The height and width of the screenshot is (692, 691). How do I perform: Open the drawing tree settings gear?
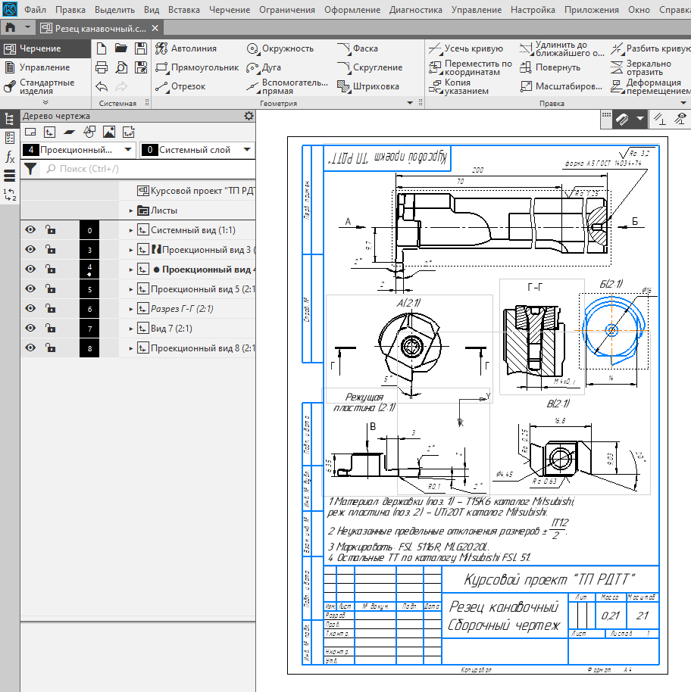tap(249, 116)
